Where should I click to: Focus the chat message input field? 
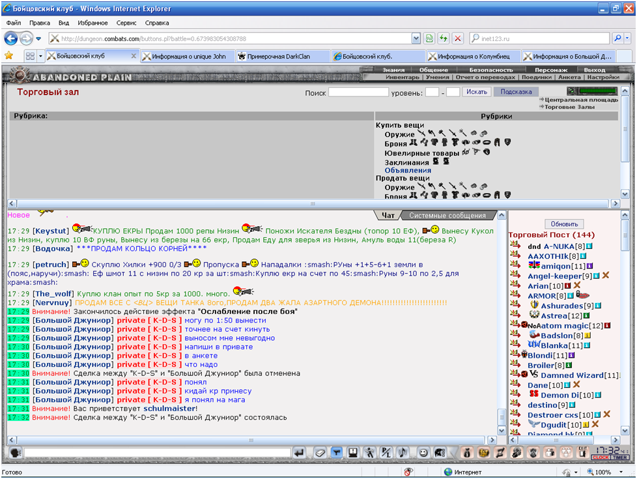(x=157, y=452)
